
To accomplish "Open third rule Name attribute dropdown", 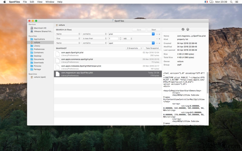I will pos(68,43).
